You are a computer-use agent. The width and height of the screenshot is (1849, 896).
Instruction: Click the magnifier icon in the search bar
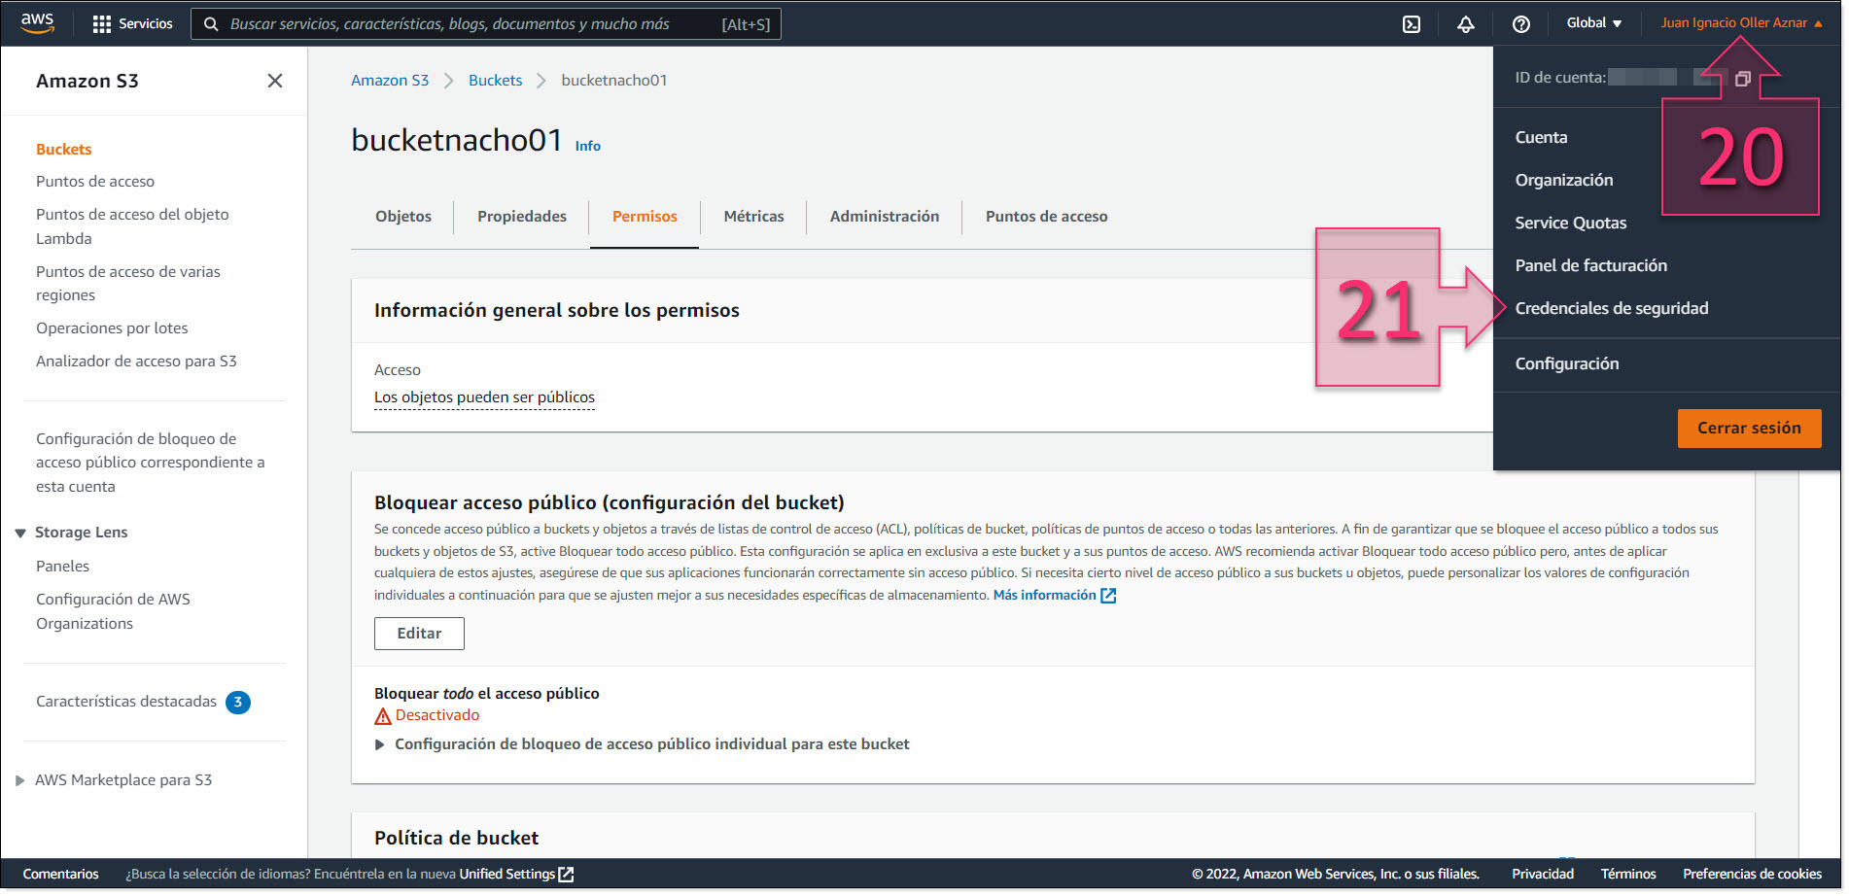(211, 23)
